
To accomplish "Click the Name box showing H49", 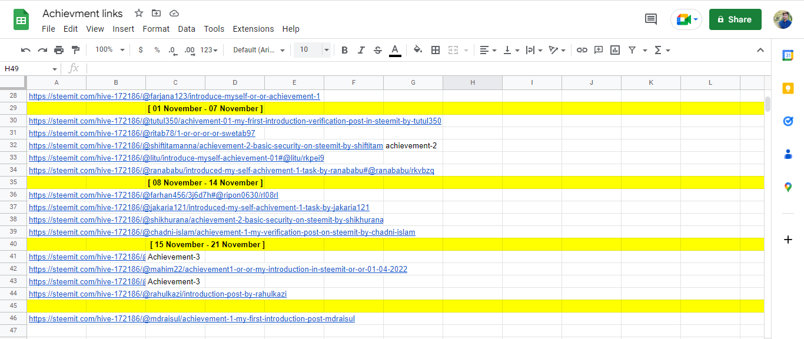I will coord(30,69).
